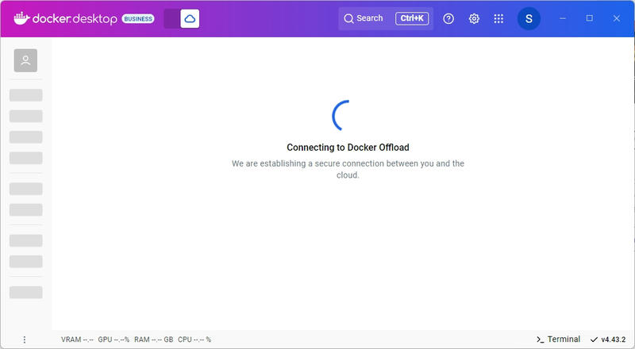This screenshot has height=349, width=635.
Task: Click the v4.43.2 version indicator
Action: [x=608, y=339]
